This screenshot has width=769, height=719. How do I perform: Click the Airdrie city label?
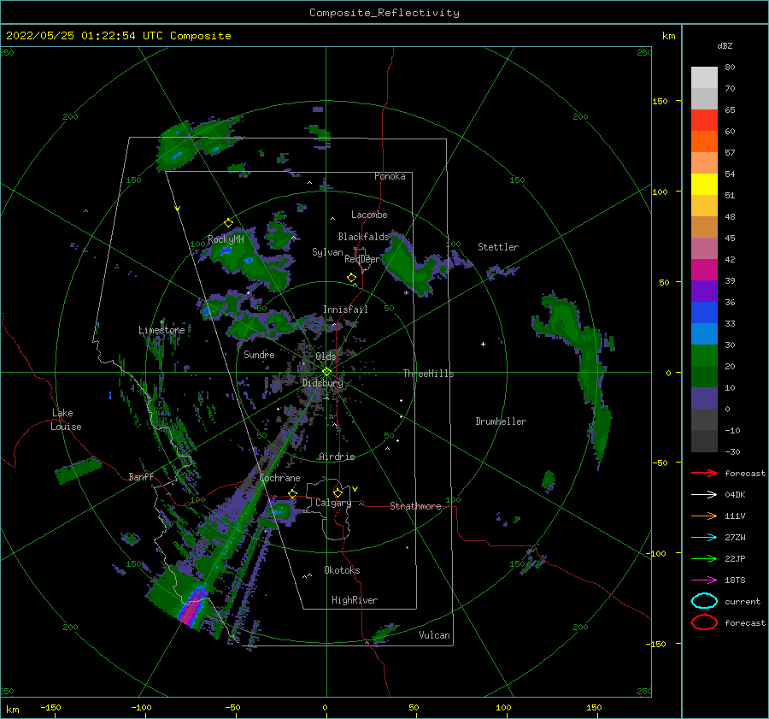coord(337,457)
